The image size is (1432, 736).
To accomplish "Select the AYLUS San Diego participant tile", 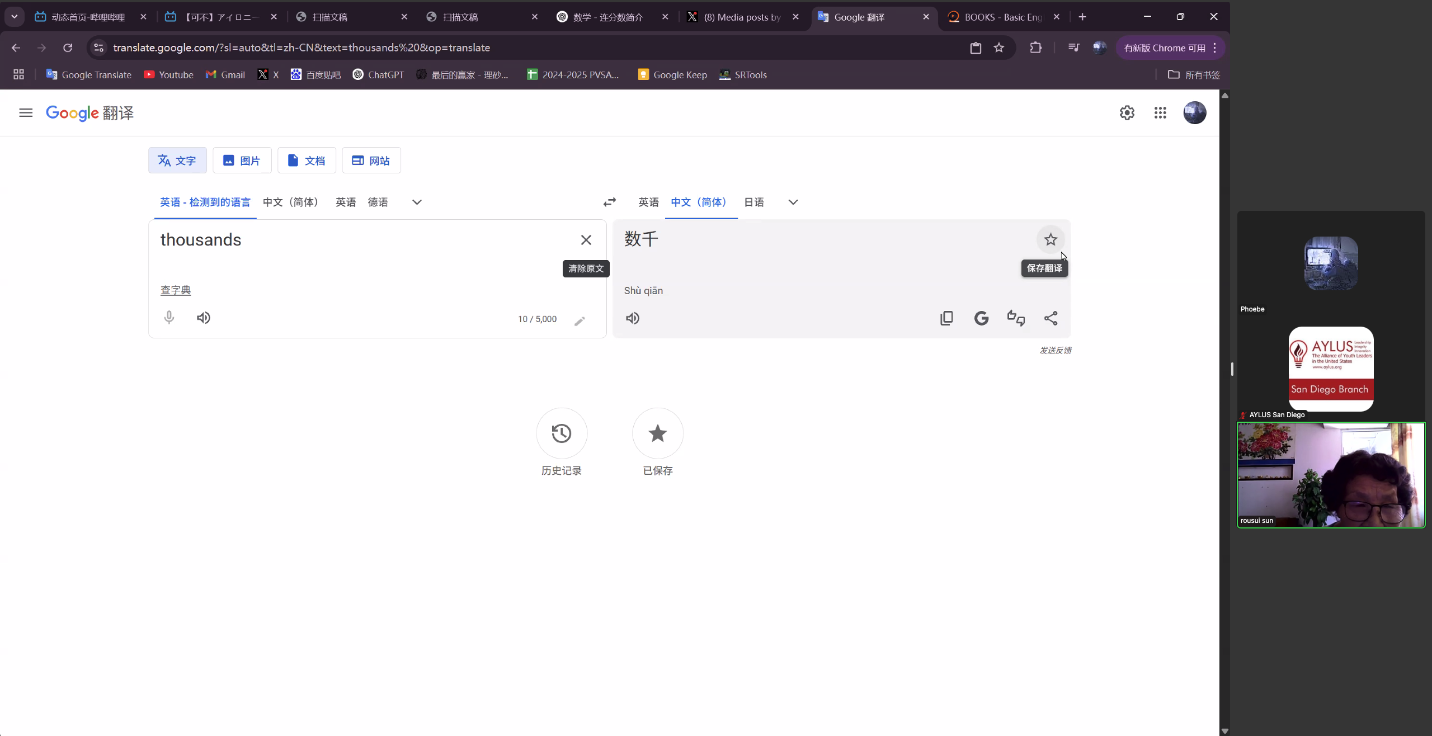I will [x=1331, y=370].
